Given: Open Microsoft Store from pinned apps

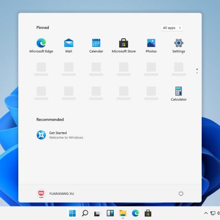Looking at the screenshot, I should click(124, 46).
